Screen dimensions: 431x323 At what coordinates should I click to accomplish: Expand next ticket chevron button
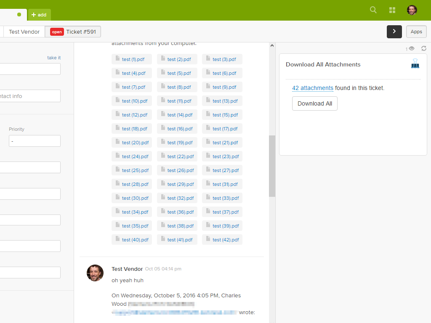tap(394, 32)
